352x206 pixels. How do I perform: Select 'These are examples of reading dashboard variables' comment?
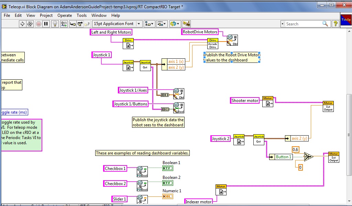click(x=142, y=153)
